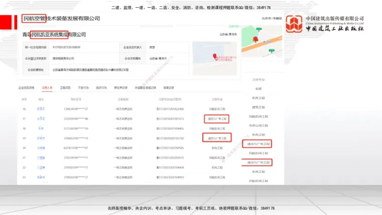Open the 变更记录 tab
The image size is (382, 215).
[169, 88]
